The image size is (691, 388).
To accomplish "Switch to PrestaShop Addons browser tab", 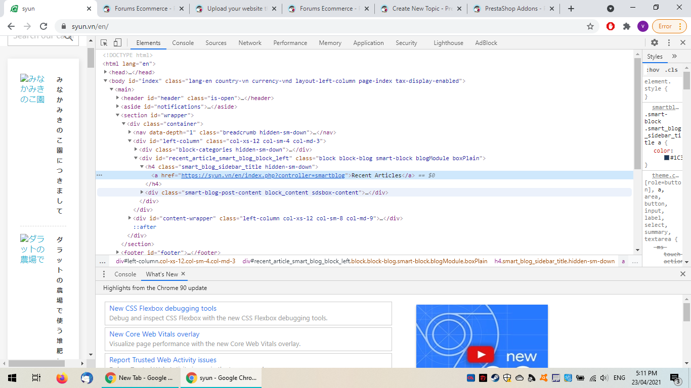I will tap(513, 9).
